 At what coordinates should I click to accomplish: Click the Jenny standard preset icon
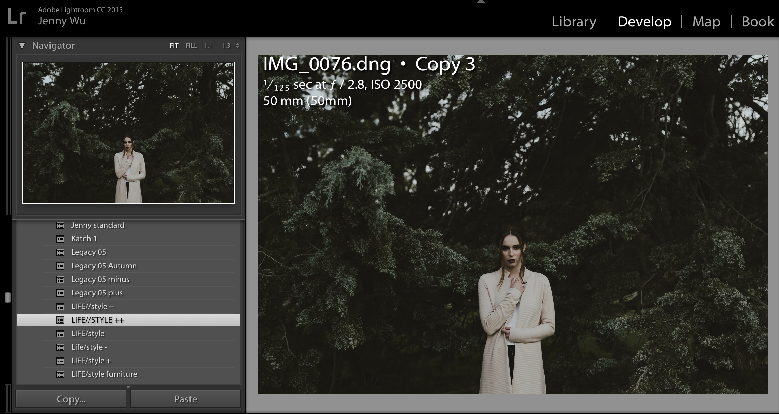click(60, 225)
